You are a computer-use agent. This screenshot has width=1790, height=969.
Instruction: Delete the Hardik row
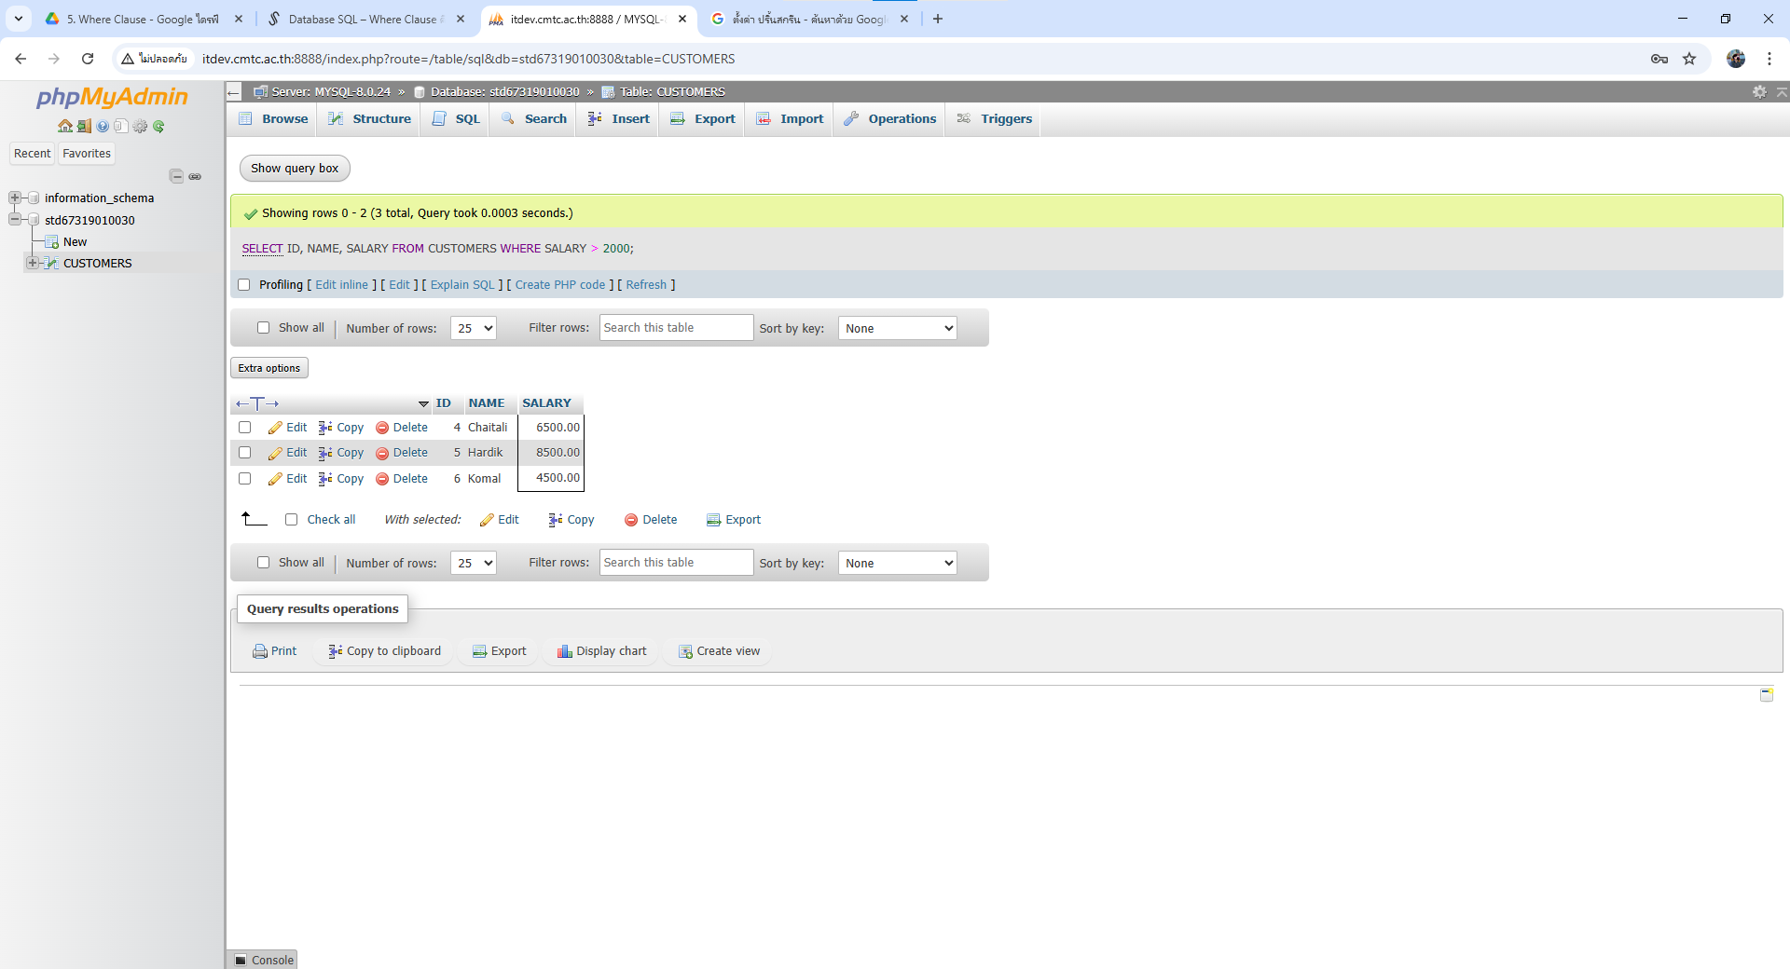[x=402, y=453]
